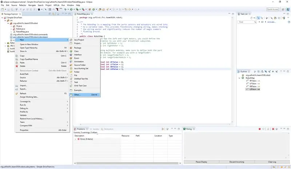The width and height of the screenshot is (291, 169).
Task: Expand the Errors (6 items) row
Action: click(75, 139)
